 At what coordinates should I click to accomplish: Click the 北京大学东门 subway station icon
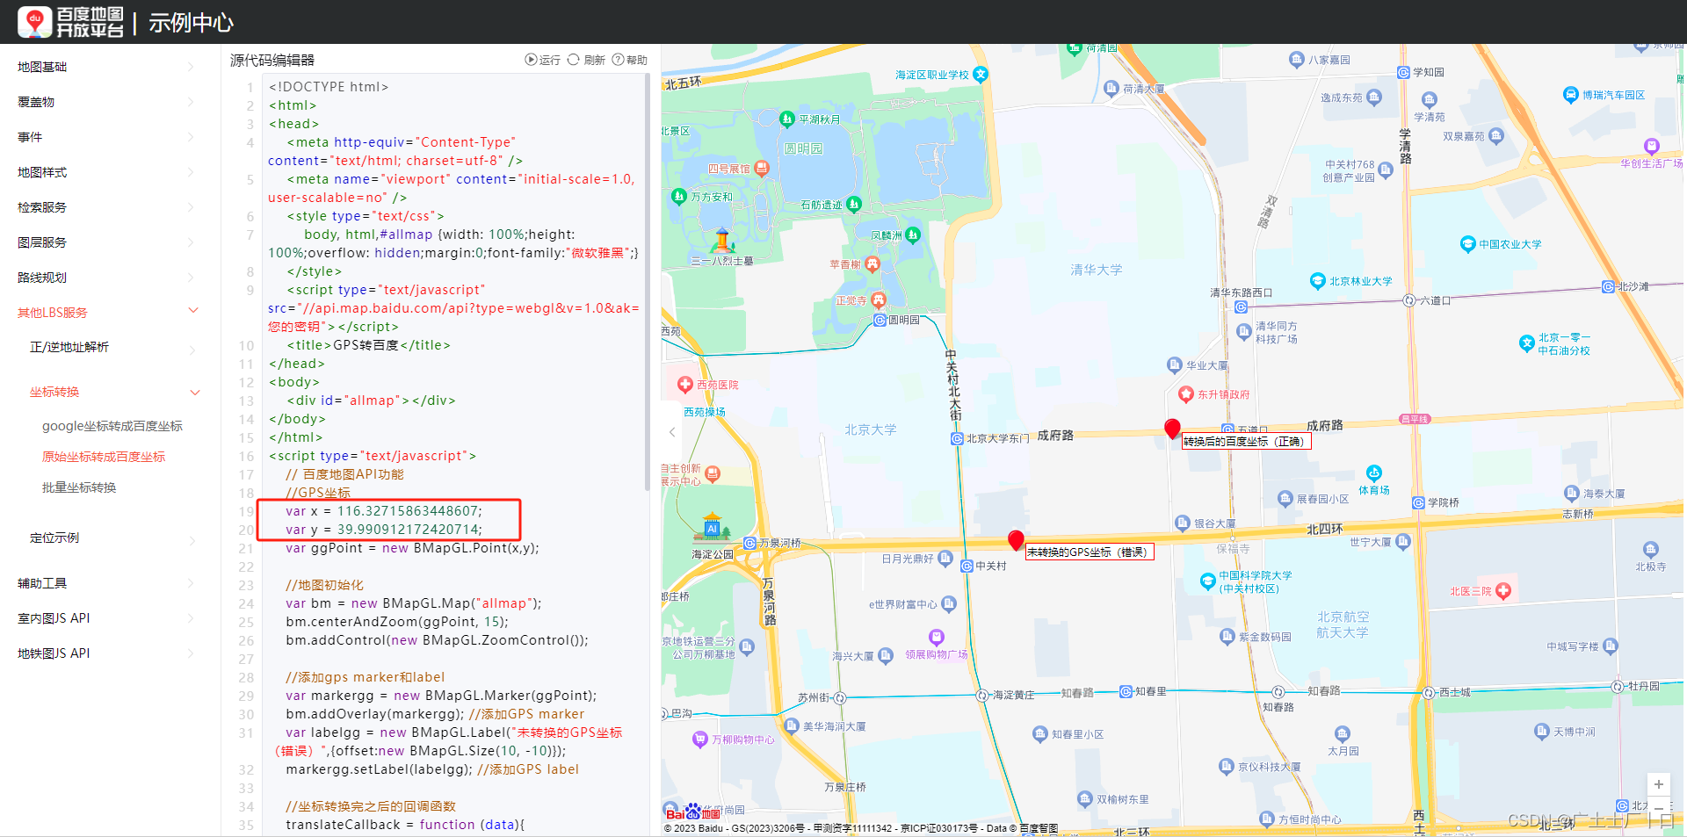(x=957, y=438)
